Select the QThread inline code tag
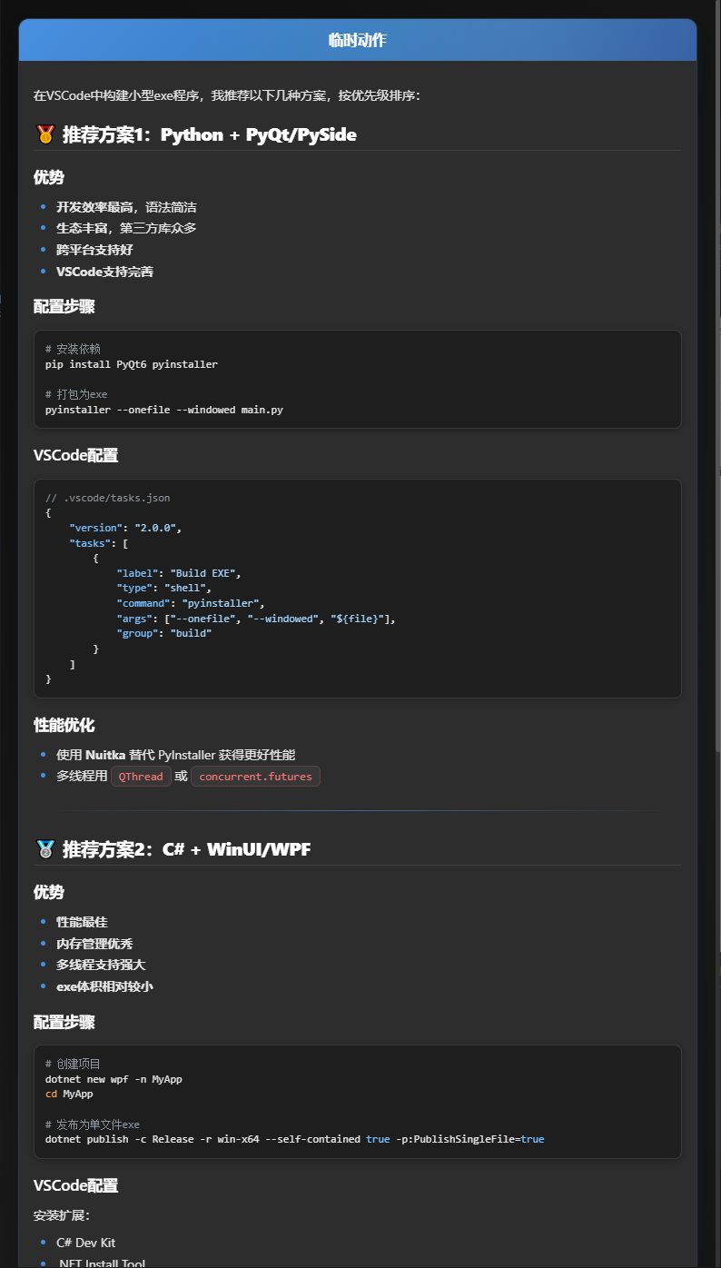This screenshot has height=1268, width=721. pos(141,776)
